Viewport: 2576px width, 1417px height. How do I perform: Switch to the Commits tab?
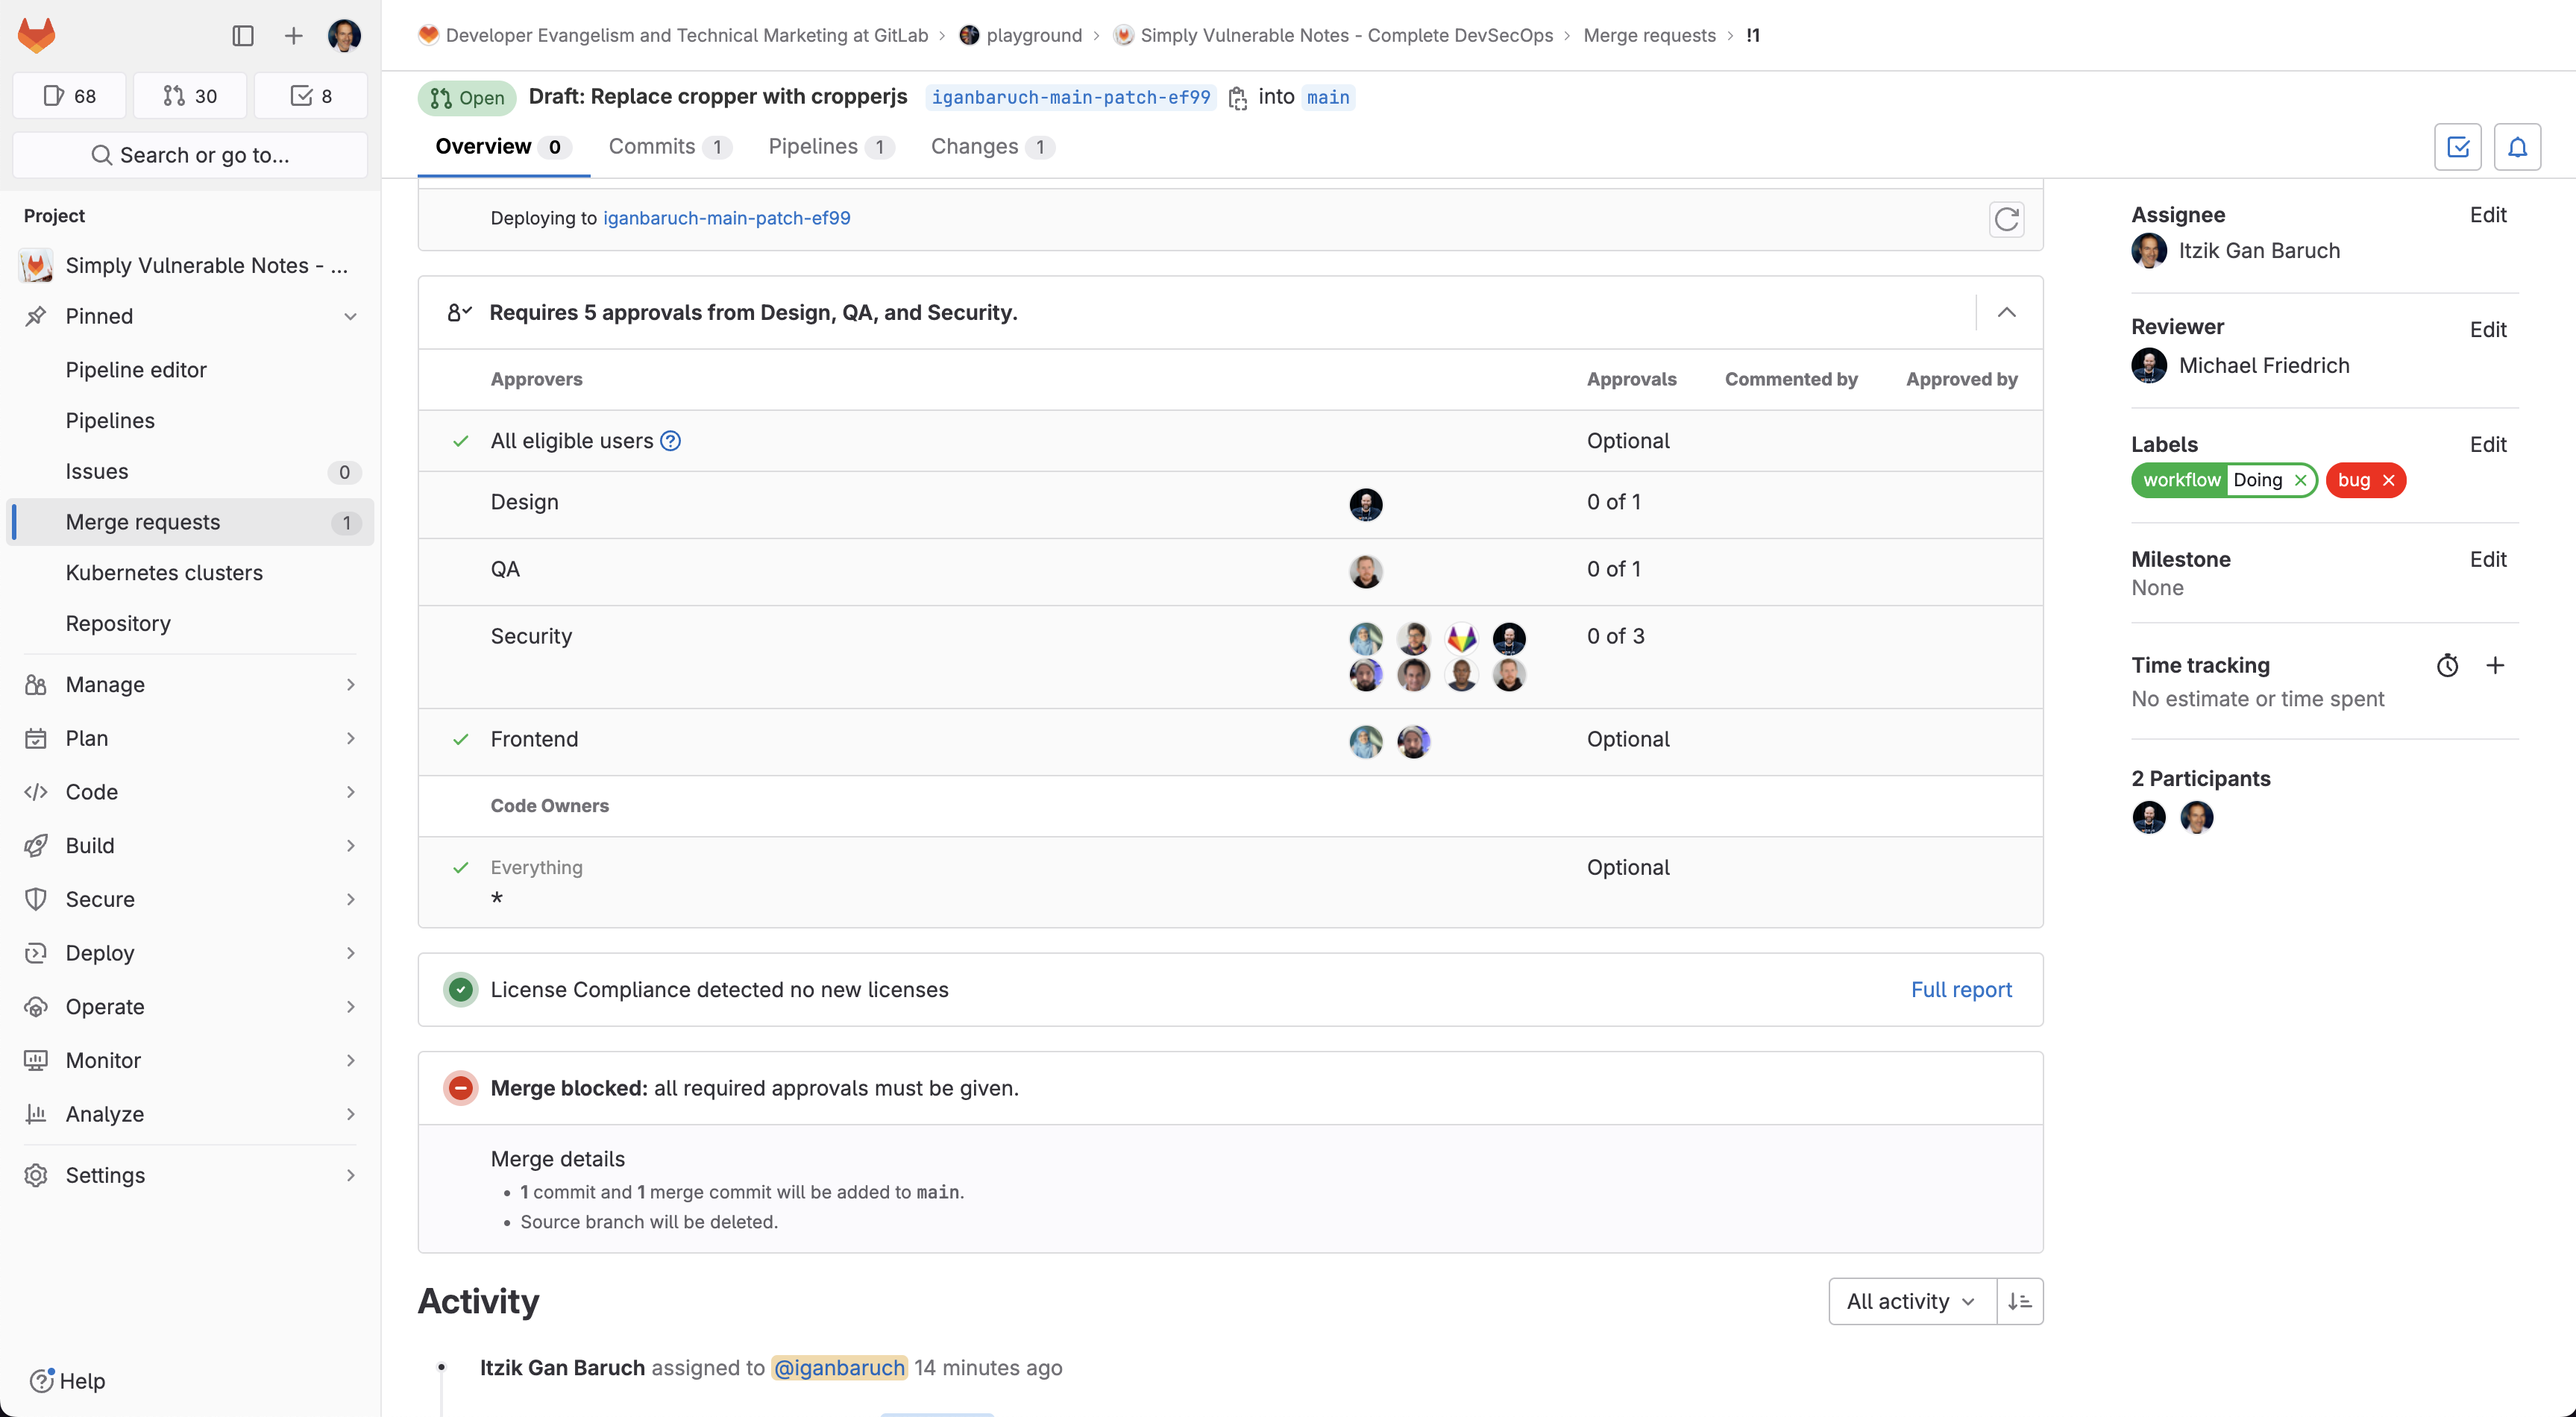[x=669, y=147]
